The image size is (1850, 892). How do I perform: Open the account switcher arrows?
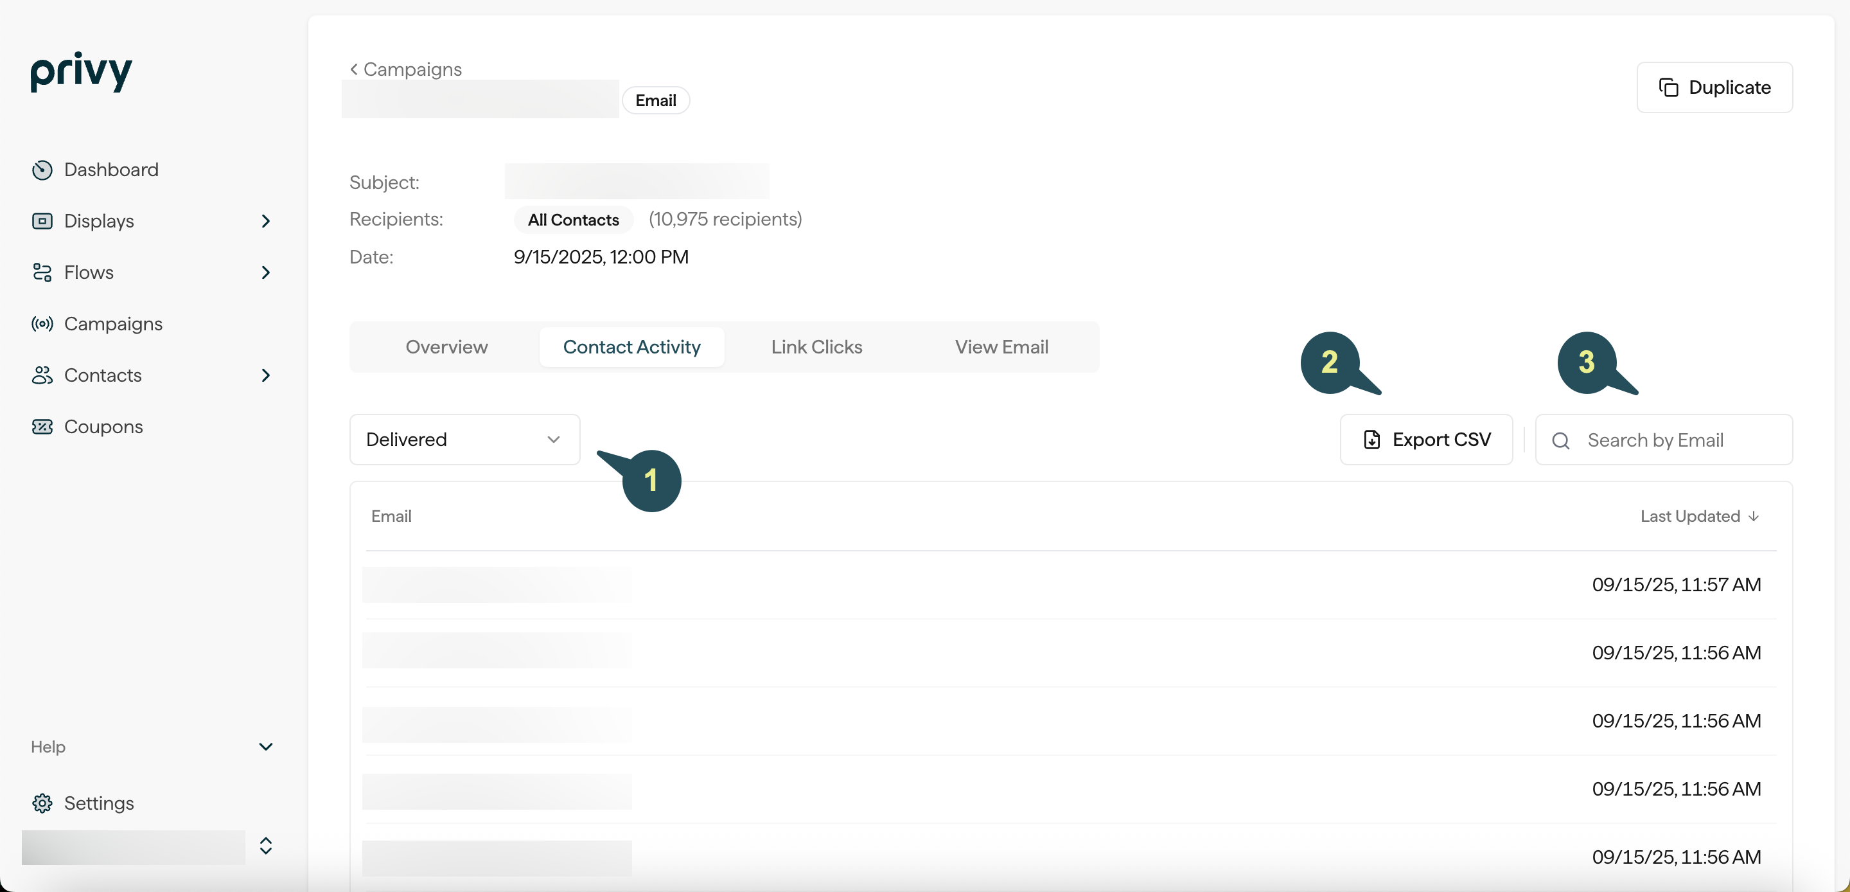point(266,846)
